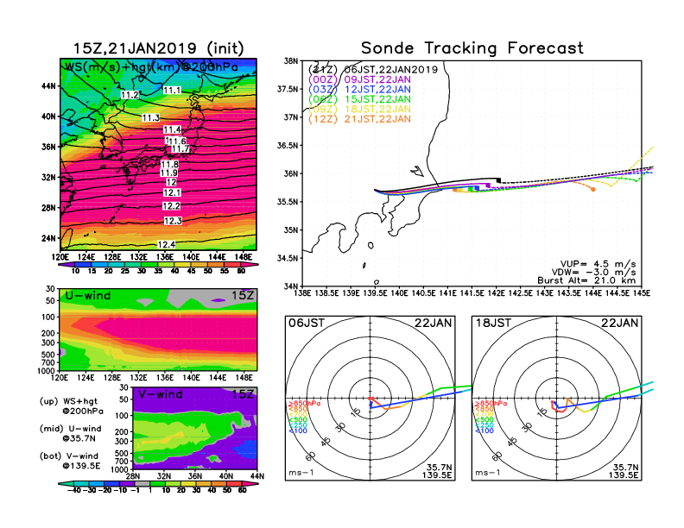Screen dimensions: 684x528
Task: Select the black "(21Z) 06JST,22JAN2019" legend entry
Action: click(x=373, y=70)
